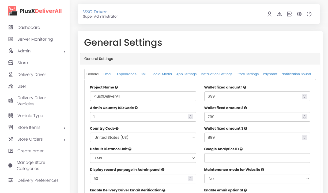Open the Default Distance Unit dropdown
The height and width of the screenshot is (193, 328).
(143, 158)
